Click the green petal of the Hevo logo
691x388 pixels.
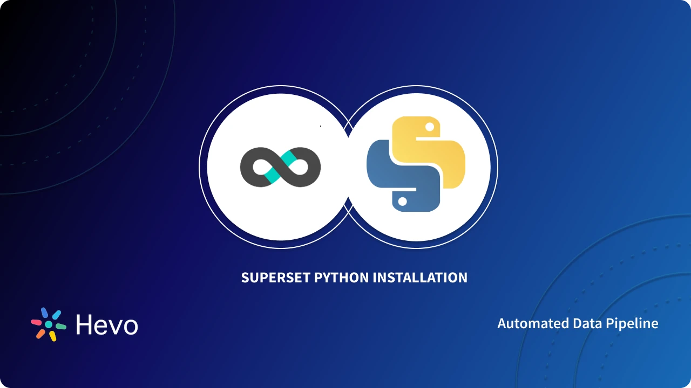(x=60, y=326)
